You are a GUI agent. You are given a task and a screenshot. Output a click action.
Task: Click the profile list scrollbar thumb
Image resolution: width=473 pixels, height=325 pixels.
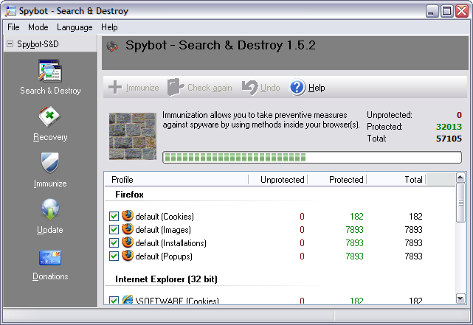pyautogui.click(x=460, y=203)
